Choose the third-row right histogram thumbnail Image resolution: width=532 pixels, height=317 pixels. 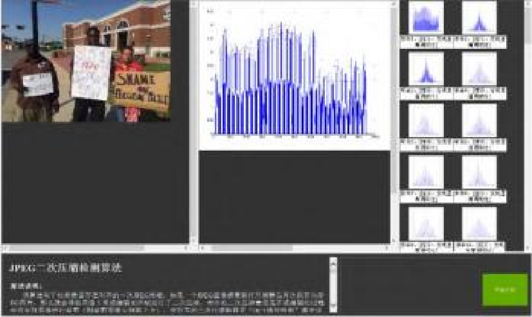[x=479, y=121]
